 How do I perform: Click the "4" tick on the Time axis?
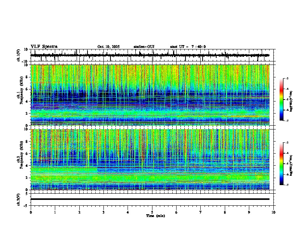point(128,212)
